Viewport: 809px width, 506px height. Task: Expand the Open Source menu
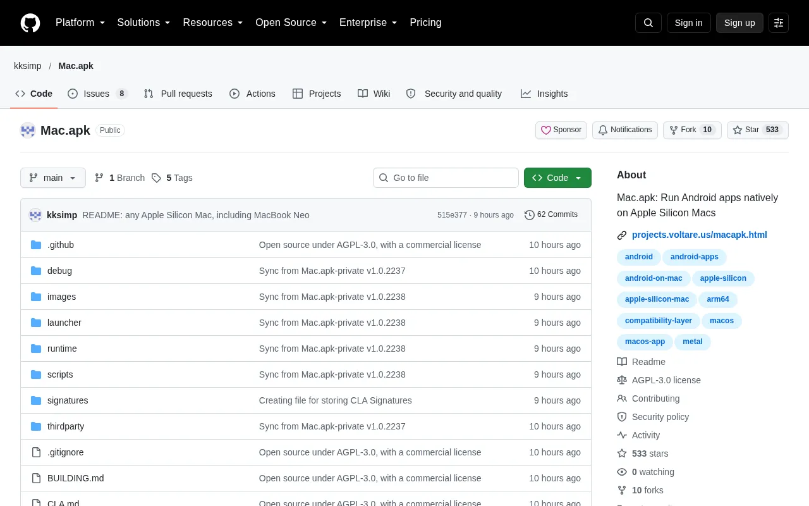291,23
